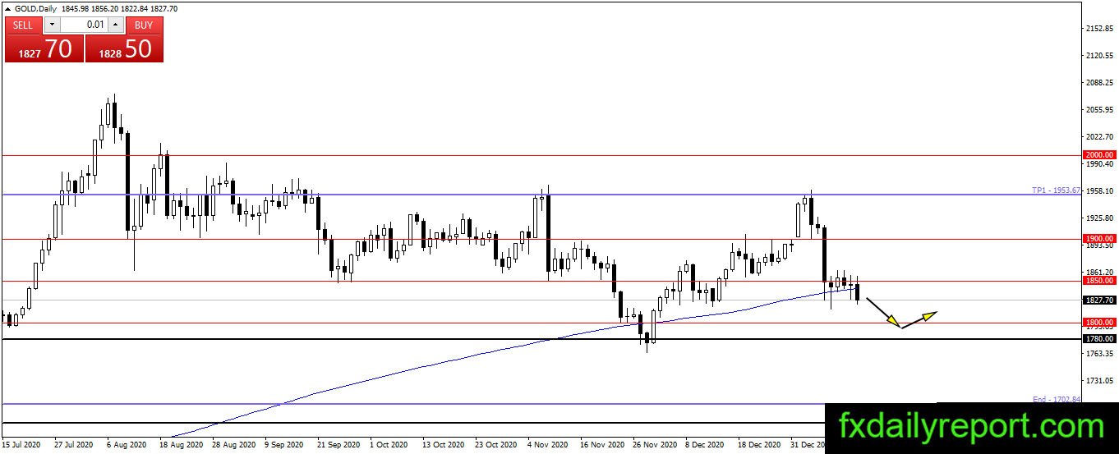Click the 1925.80 price axis value
The image size is (1119, 454).
(1099, 218)
